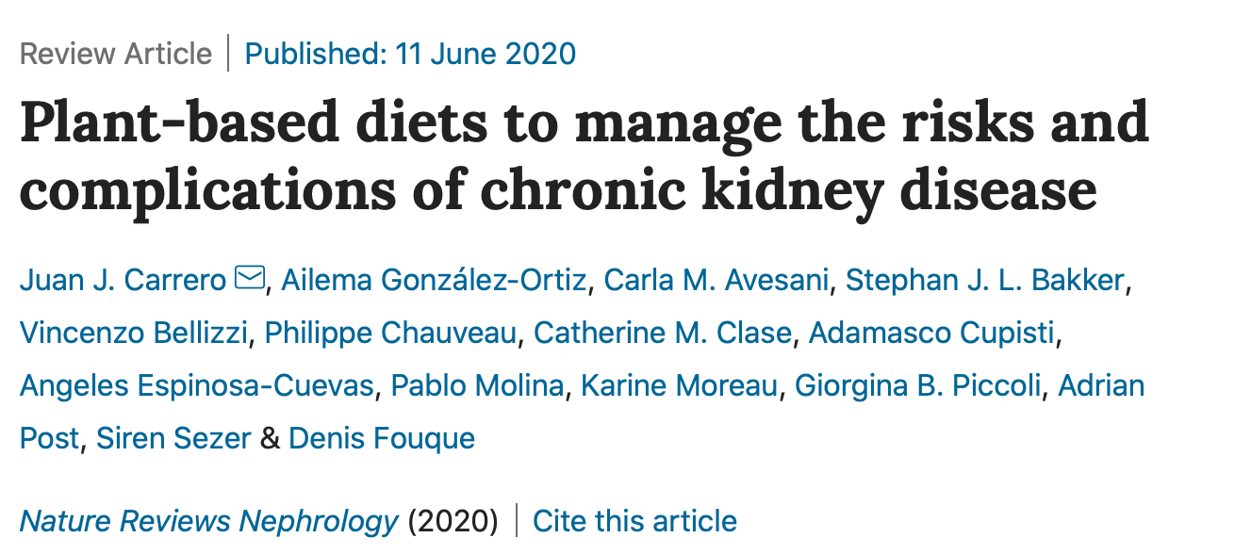Open Philippe Chauveau author info
Image resolution: width=1235 pixels, height=554 pixels.
[390, 333]
